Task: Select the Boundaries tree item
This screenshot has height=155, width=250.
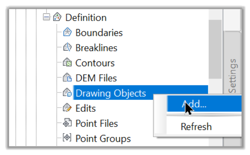Action: tap(99, 33)
